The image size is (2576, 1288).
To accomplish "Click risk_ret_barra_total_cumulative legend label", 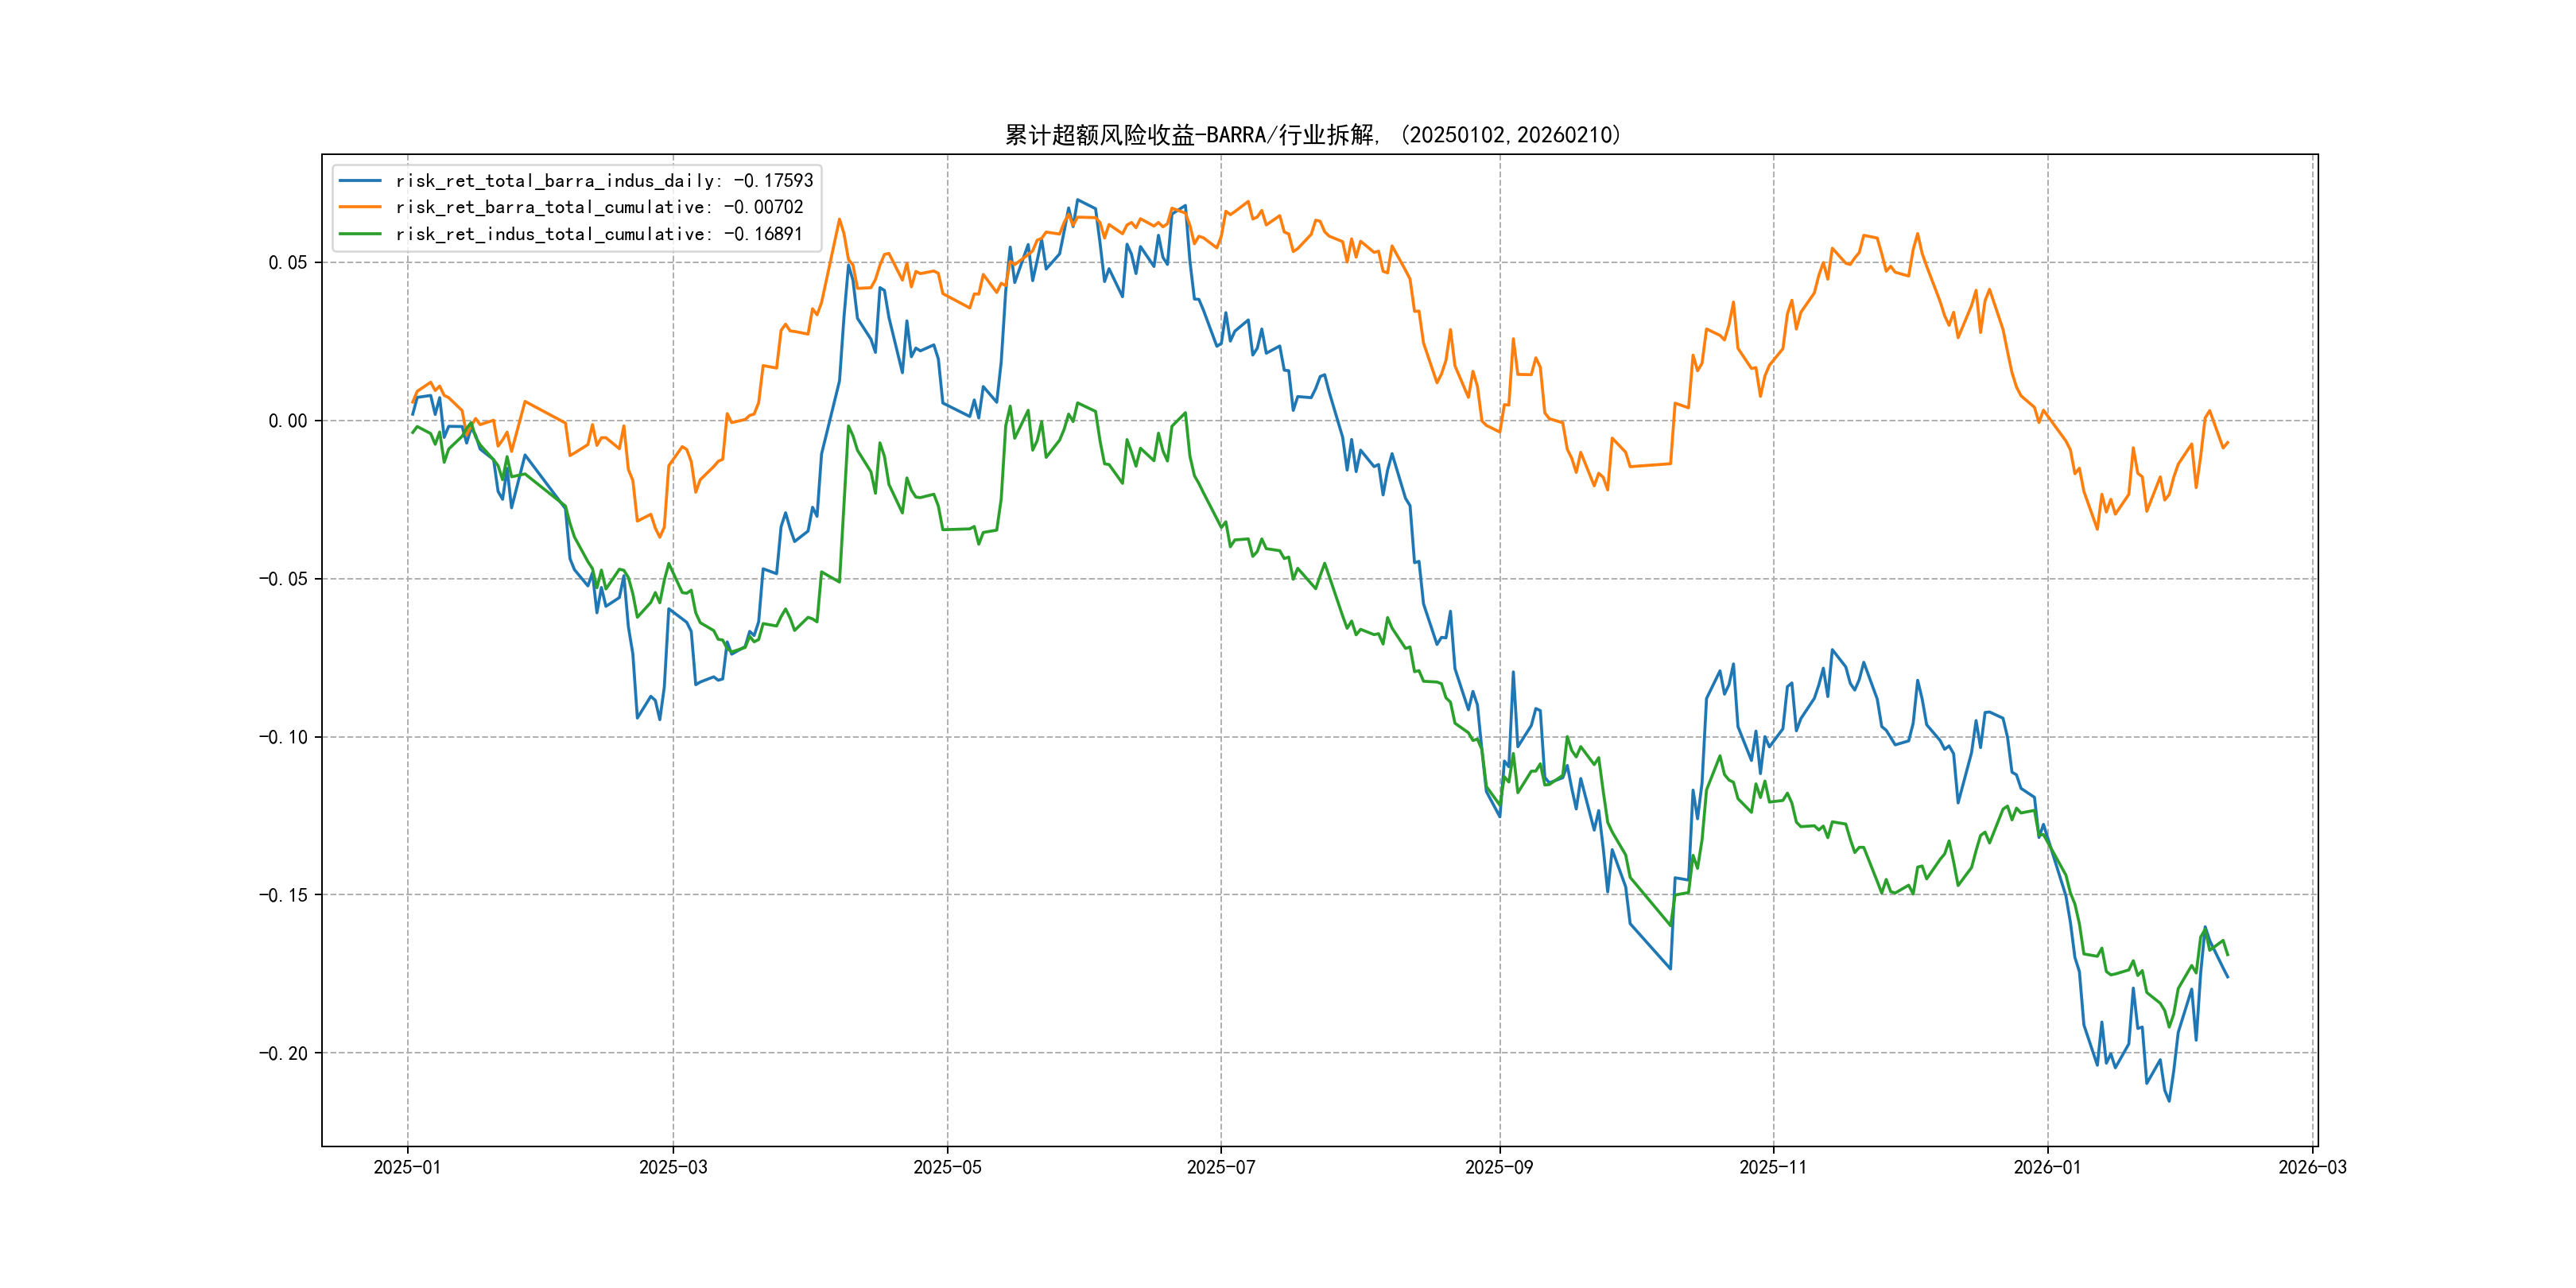I will pos(599,207).
